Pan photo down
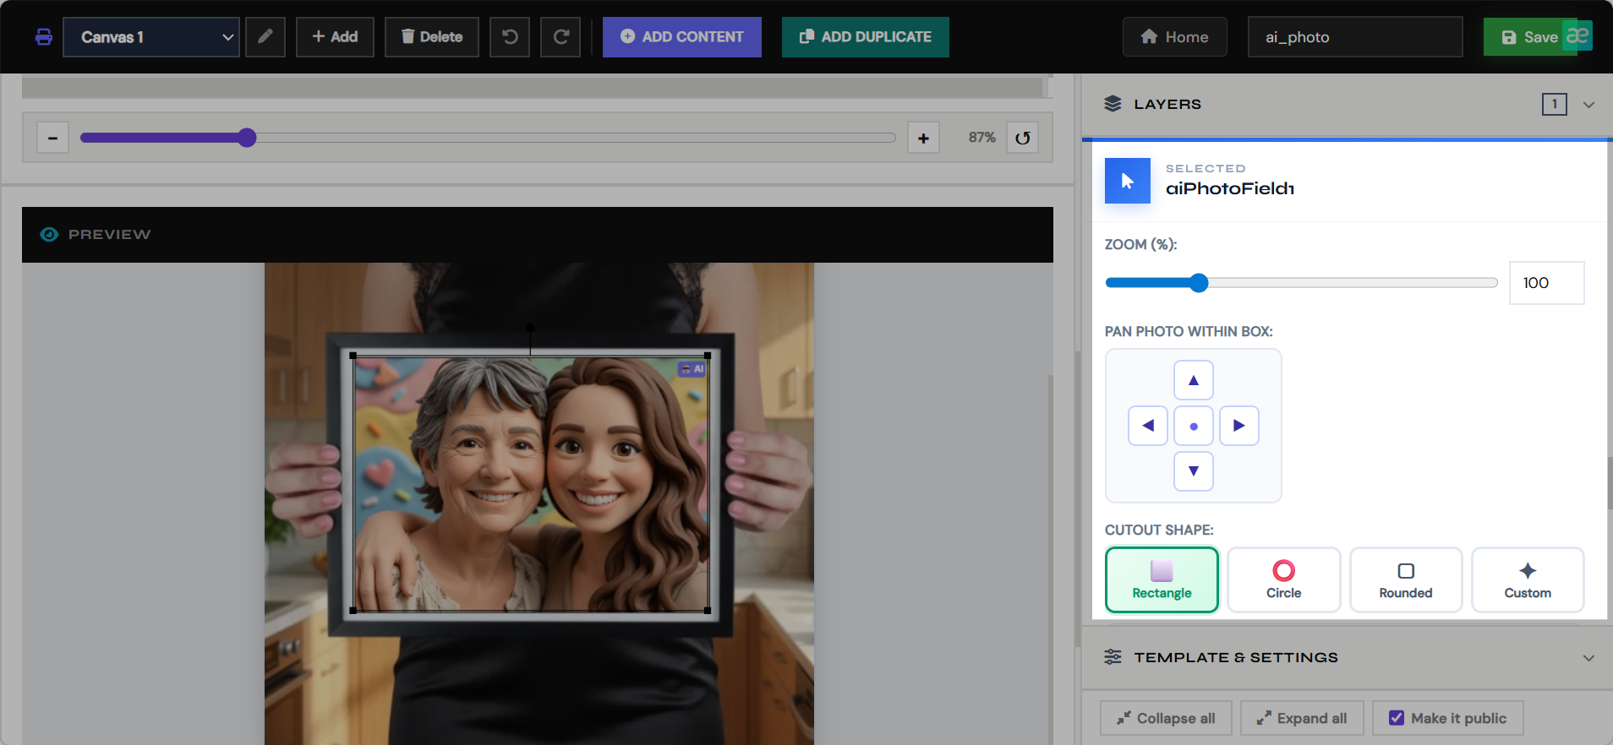Viewport: 1613px width, 745px height. (x=1194, y=471)
